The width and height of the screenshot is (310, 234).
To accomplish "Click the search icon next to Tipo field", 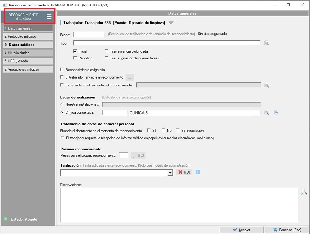I will coord(267,43).
